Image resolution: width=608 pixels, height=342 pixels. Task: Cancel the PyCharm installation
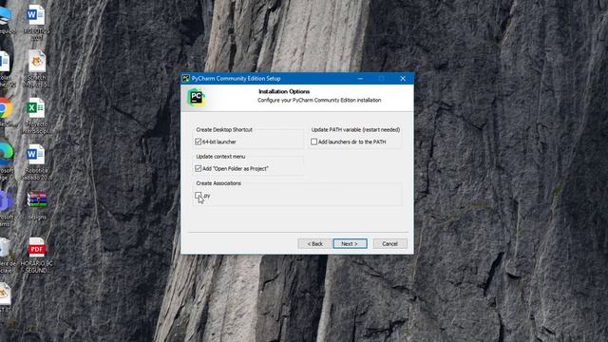pyautogui.click(x=389, y=243)
